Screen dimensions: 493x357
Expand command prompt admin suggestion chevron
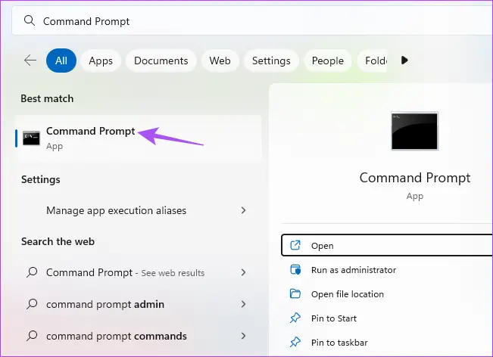click(243, 304)
